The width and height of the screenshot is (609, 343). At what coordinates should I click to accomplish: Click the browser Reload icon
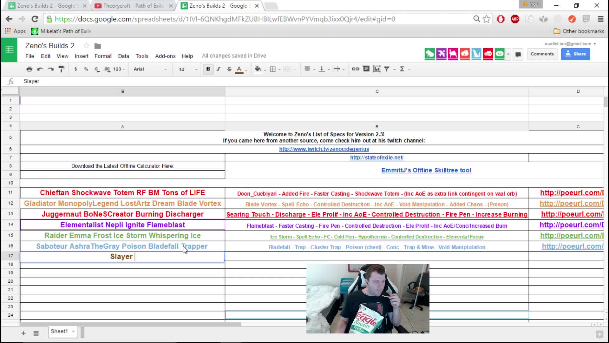pyautogui.click(x=35, y=19)
